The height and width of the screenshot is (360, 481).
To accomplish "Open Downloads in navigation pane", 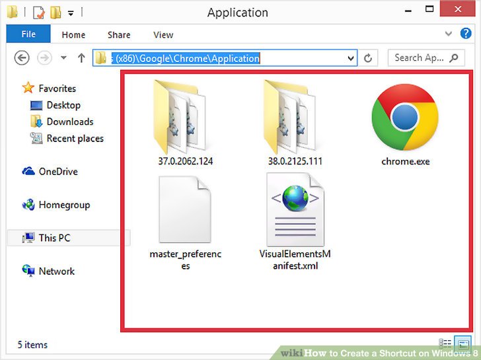I will click(61, 122).
